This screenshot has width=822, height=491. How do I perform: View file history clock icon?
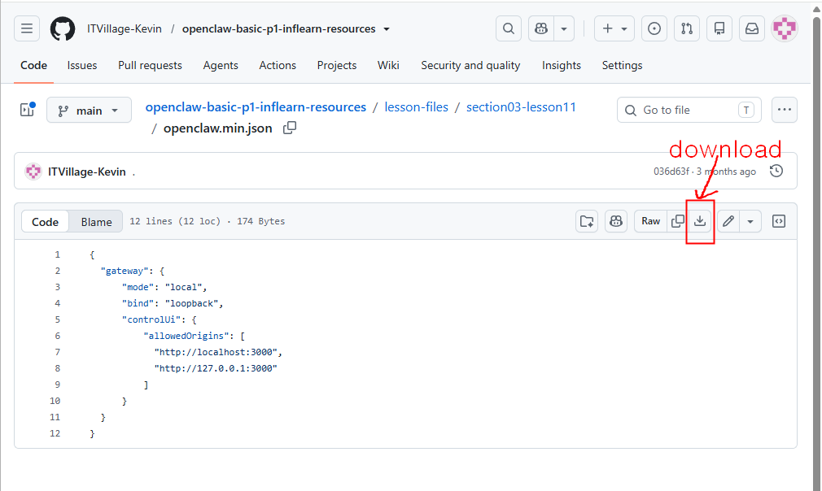(x=776, y=172)
